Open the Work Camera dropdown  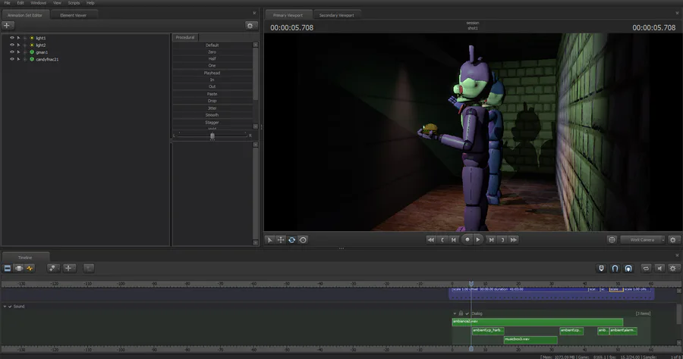click(x=641, y=239)
